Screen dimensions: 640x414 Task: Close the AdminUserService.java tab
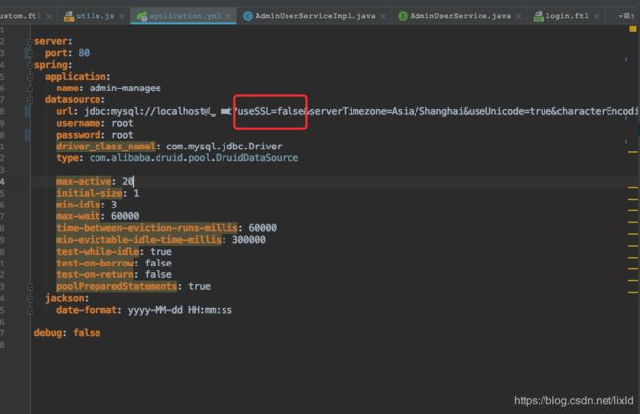(518, 17)
